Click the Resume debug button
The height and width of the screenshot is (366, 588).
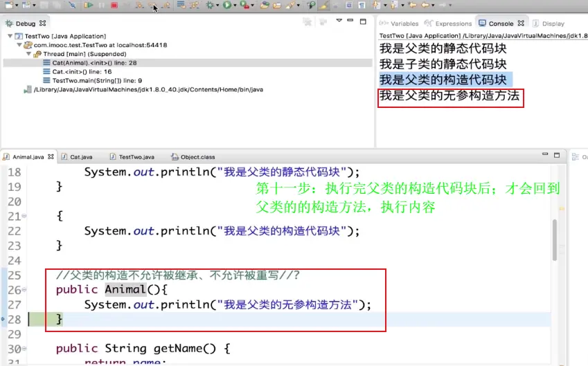(x=89, y=5)
